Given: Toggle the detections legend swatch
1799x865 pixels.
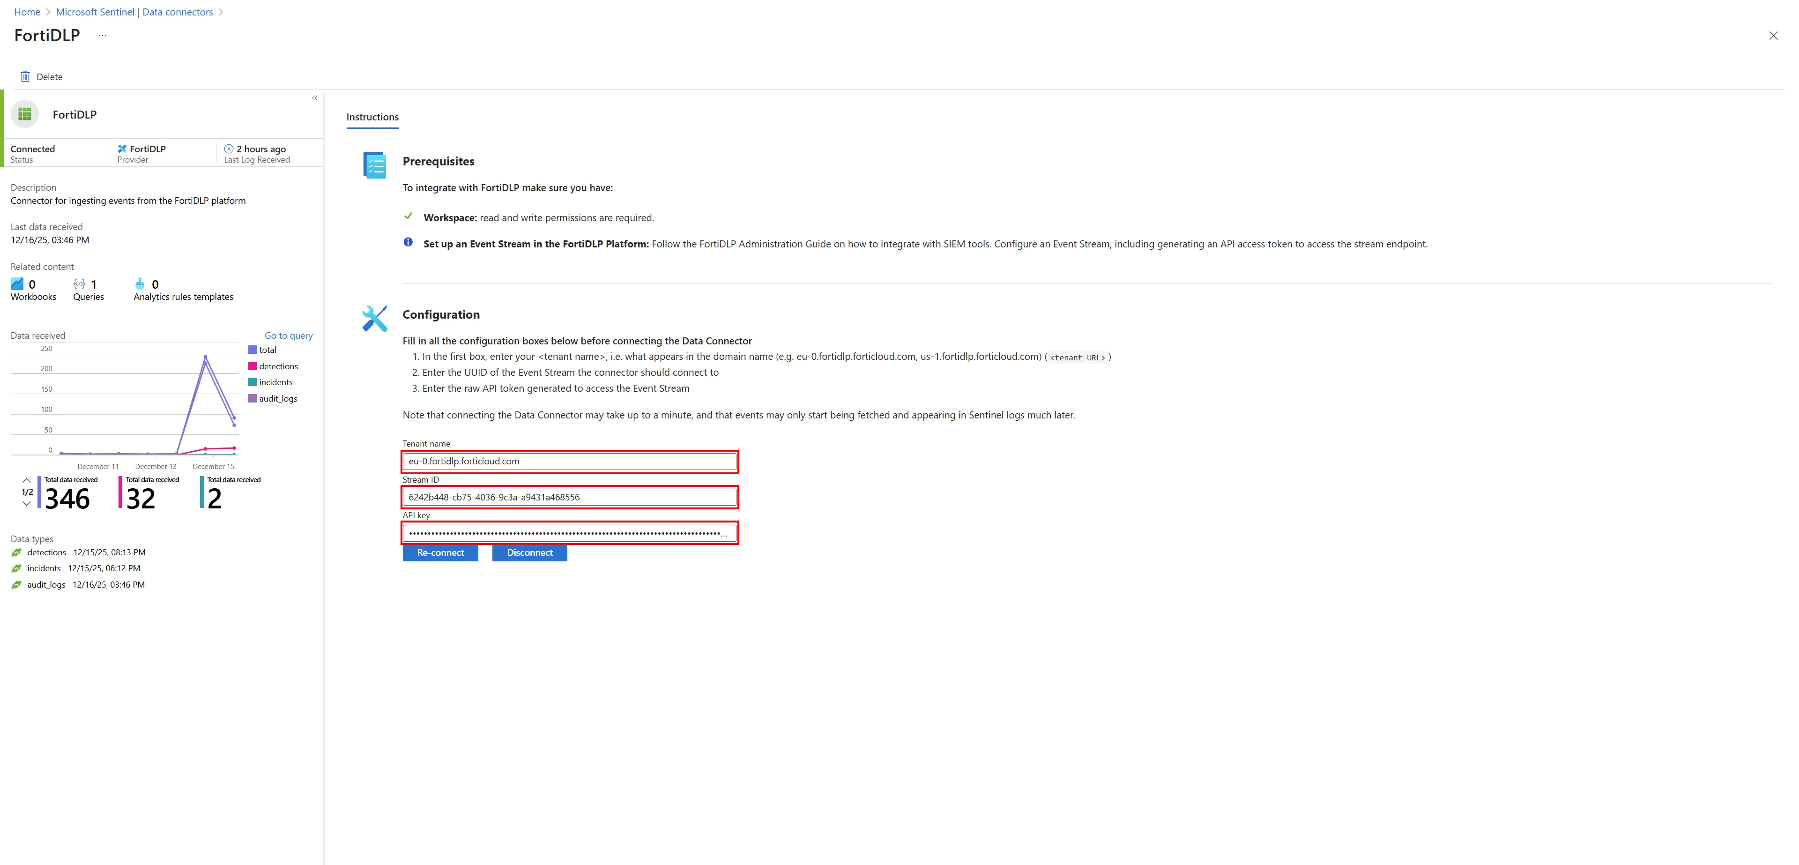Looking at the screenshot, I should pos(253,366).
